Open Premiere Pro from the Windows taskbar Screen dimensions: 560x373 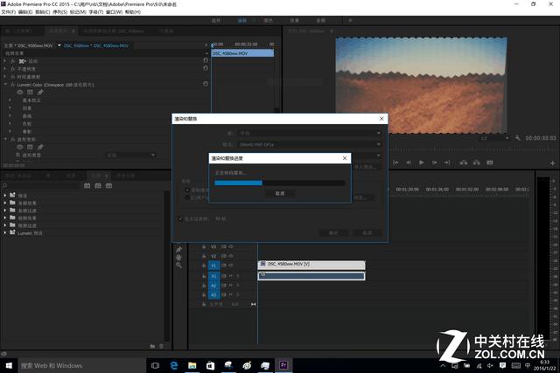pyautogui.click(x=283, y=365)
